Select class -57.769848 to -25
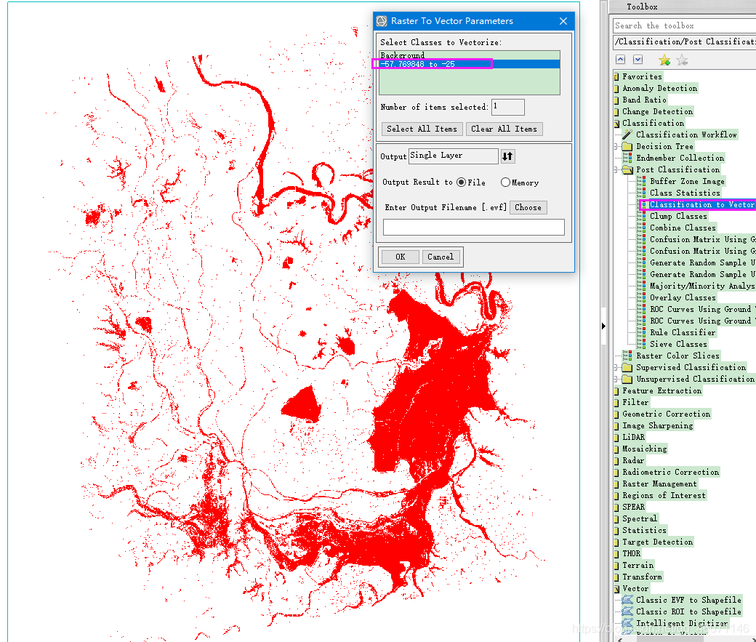756x642 pixels. tap(469, 64)
